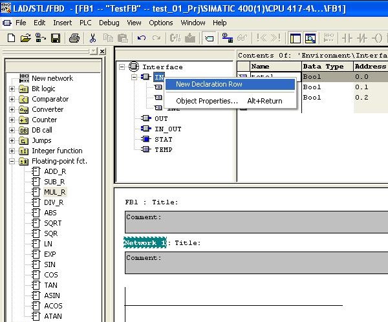
Task: Open the Help menu
Action: [x=219, y=23]
